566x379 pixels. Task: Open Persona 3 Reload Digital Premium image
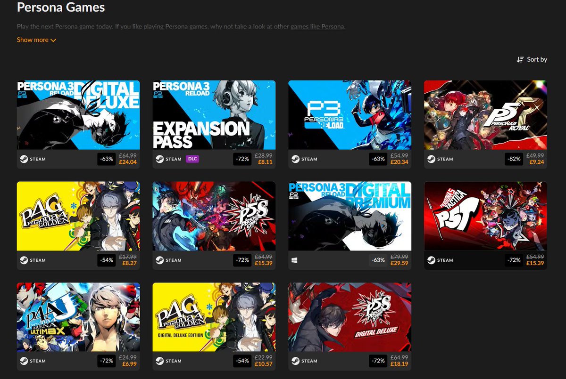pos(350,216)
